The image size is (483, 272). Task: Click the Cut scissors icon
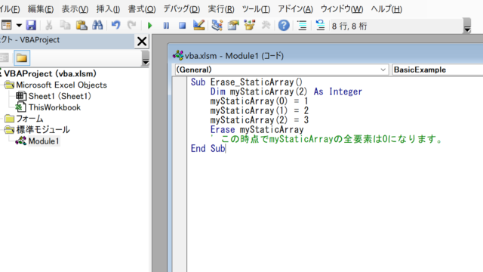tap(48, 25)
